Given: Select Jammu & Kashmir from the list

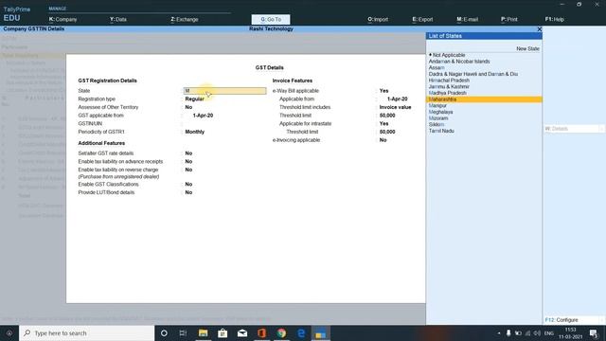Looking at the screenshot, I should pos(449,86).
